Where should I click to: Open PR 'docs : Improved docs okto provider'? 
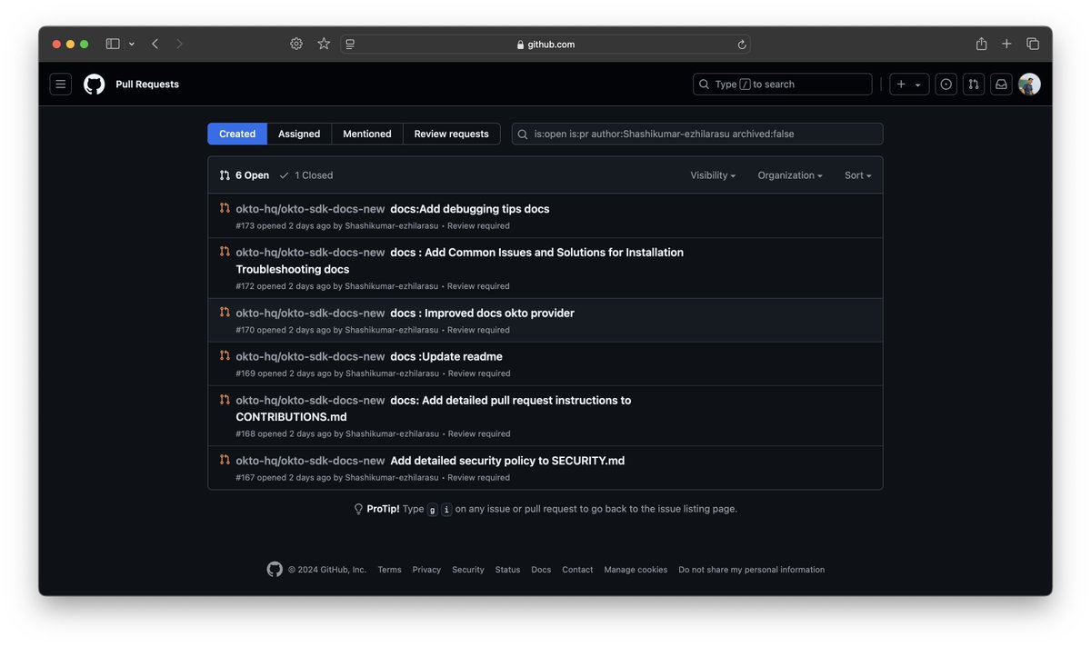click(x=482, y=314)
